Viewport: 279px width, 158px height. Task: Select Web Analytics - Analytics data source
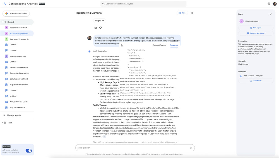click(253, 76)
